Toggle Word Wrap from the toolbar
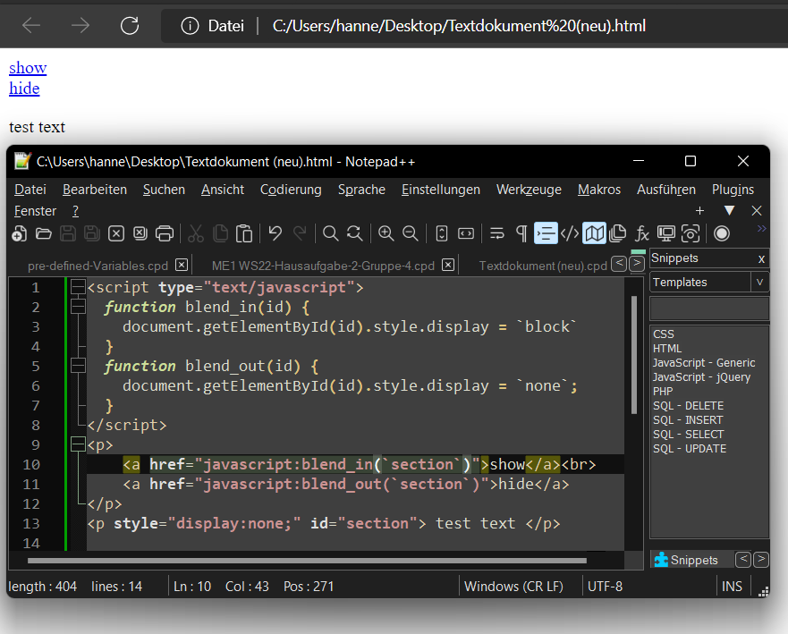788x634 pixels. pos(496,233)
